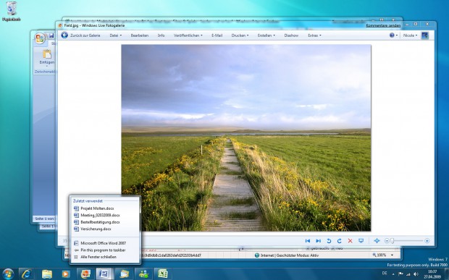Viewport: 449px width, 280px height.
Task: Open the Veröffentlichen dropdown menu
Action: (x=188, y=35)
